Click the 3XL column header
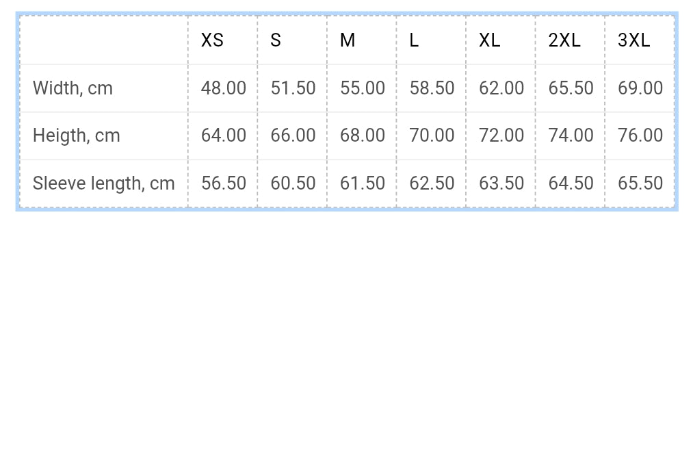693x462 pixels. pyautogui.click(x=634, y=40)
